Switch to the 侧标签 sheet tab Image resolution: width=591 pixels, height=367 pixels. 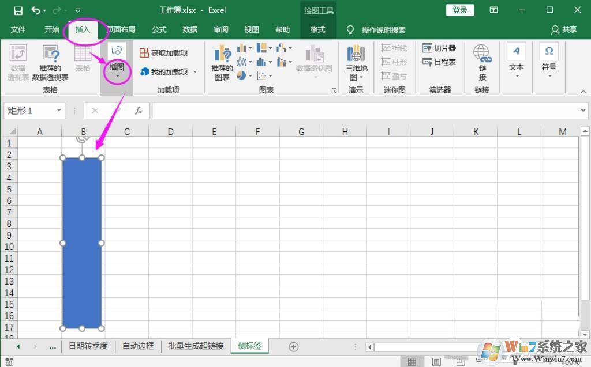coord(249,346)
